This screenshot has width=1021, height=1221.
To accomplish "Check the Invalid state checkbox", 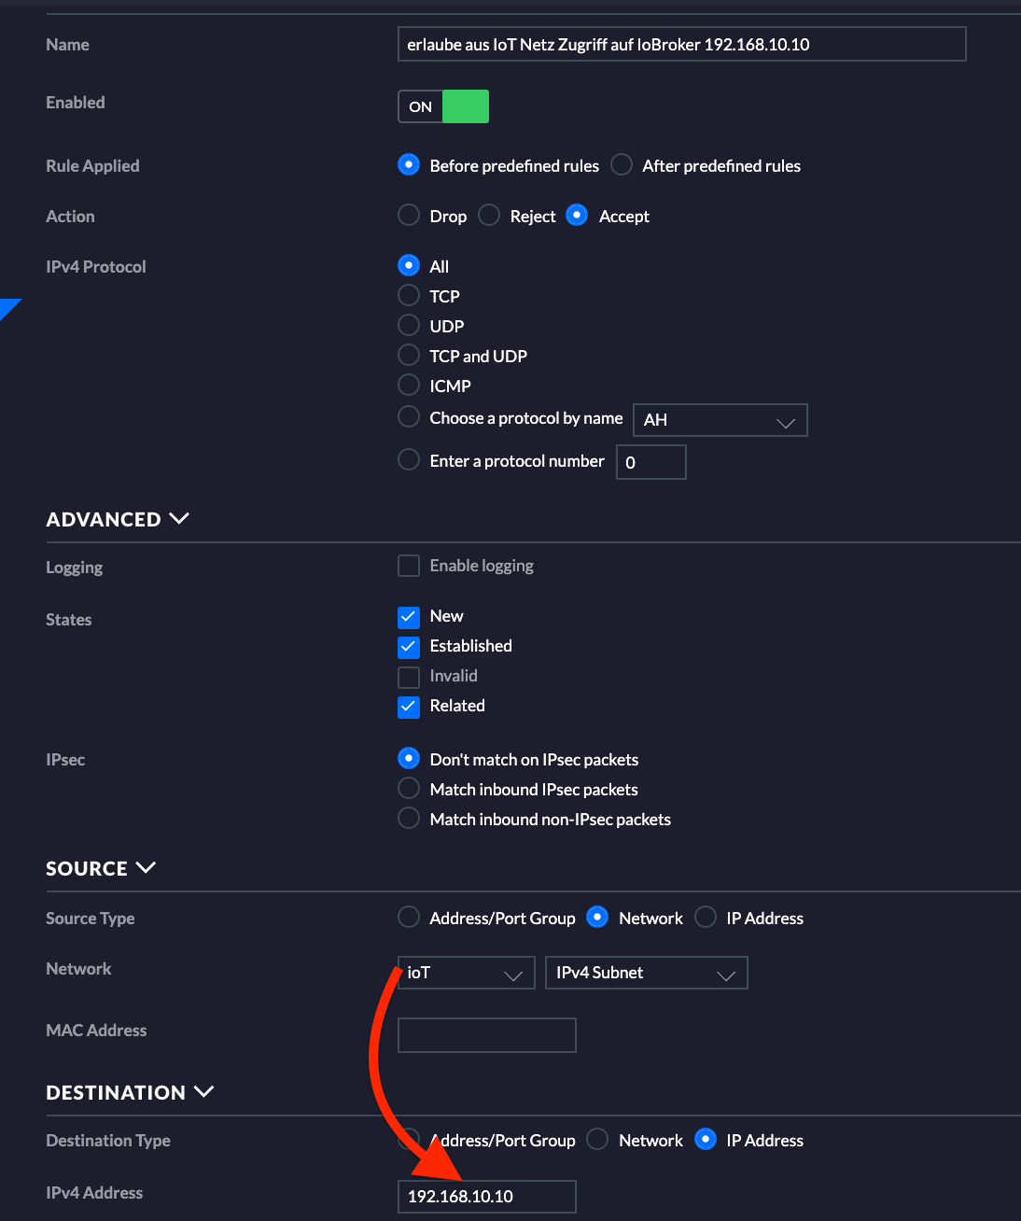I will point(409,676).
